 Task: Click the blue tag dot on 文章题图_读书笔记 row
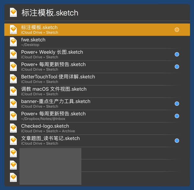177,141
